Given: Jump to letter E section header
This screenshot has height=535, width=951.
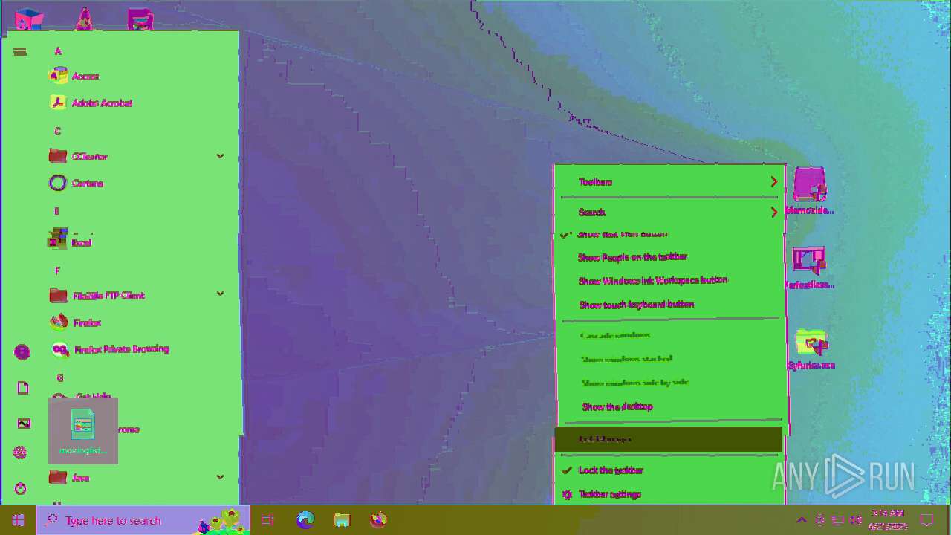Looking at the screenshot, I should pos(58,212).
